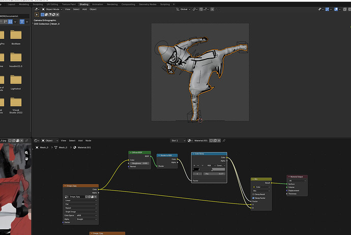Viewport: 351px width, 235px height.
Task: Pin the Material.001 node tree
Action: click(x=224, y=141)
